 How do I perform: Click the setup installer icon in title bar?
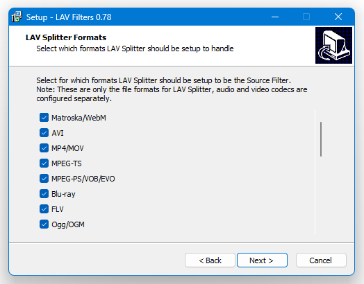[17, 17]
